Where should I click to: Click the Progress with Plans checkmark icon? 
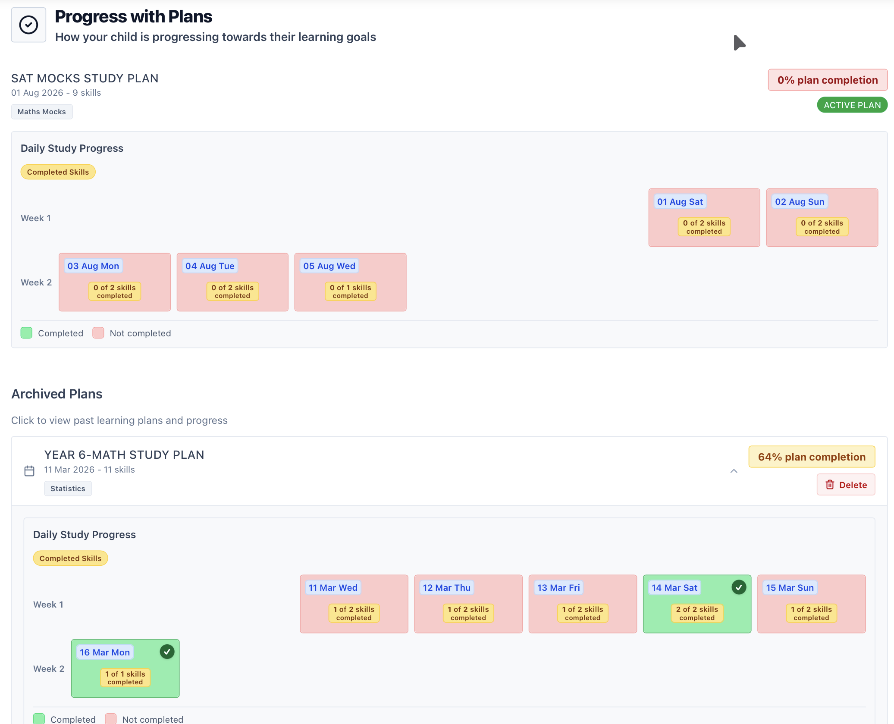[28, 25]
